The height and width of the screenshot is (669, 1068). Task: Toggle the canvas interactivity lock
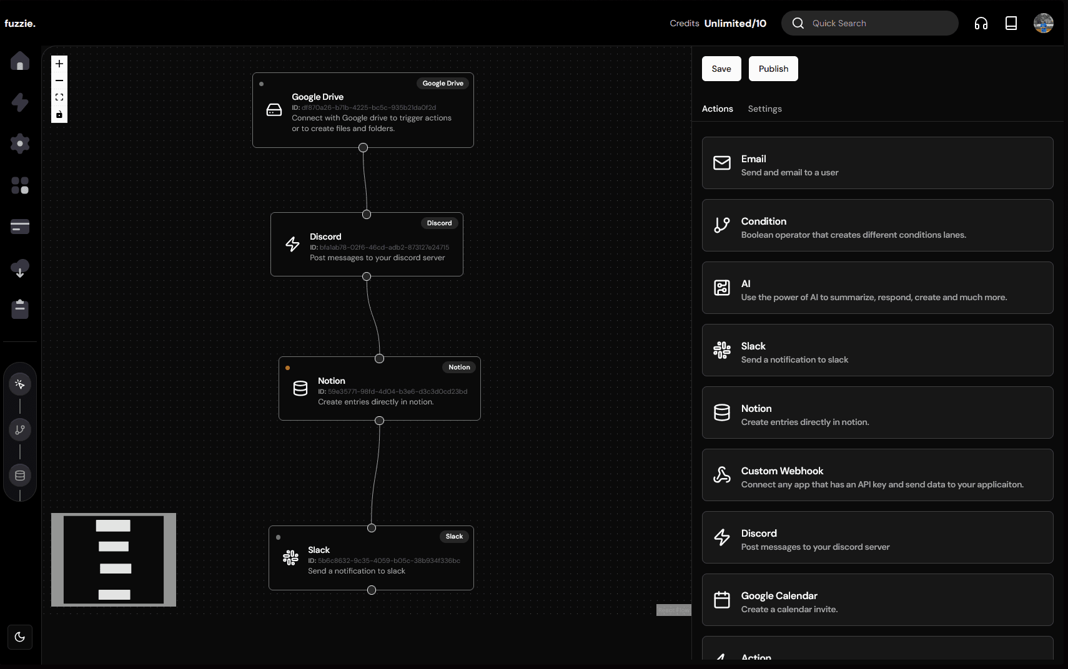coord(59,114)
